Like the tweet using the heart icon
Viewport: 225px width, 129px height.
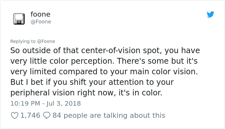14,115
